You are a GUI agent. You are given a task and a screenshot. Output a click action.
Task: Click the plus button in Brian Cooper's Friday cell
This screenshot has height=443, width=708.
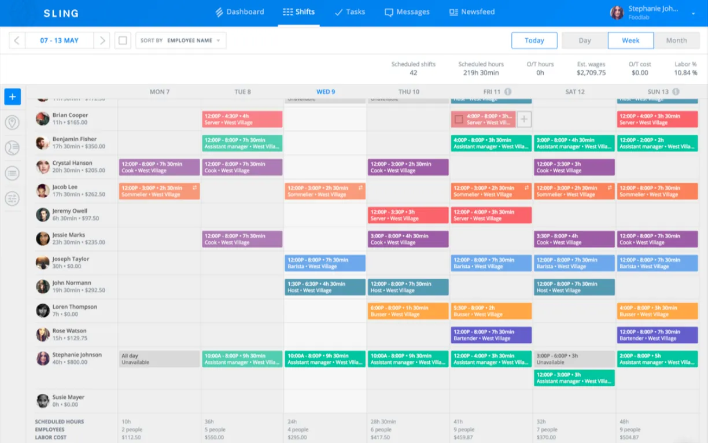tap(523, 119)
